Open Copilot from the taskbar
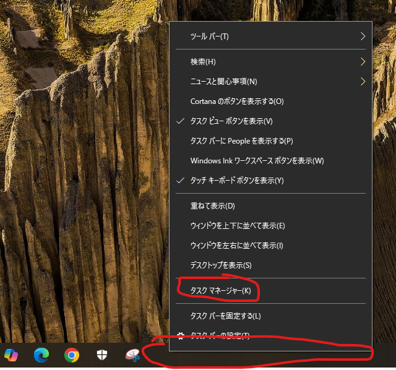396x370 pixels. 11,355
